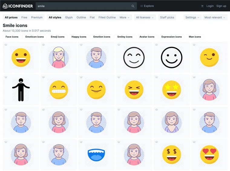Open Emoji icons tag

click(57, 37)
